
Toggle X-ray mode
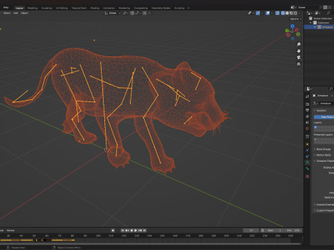(x=278, y=13)
